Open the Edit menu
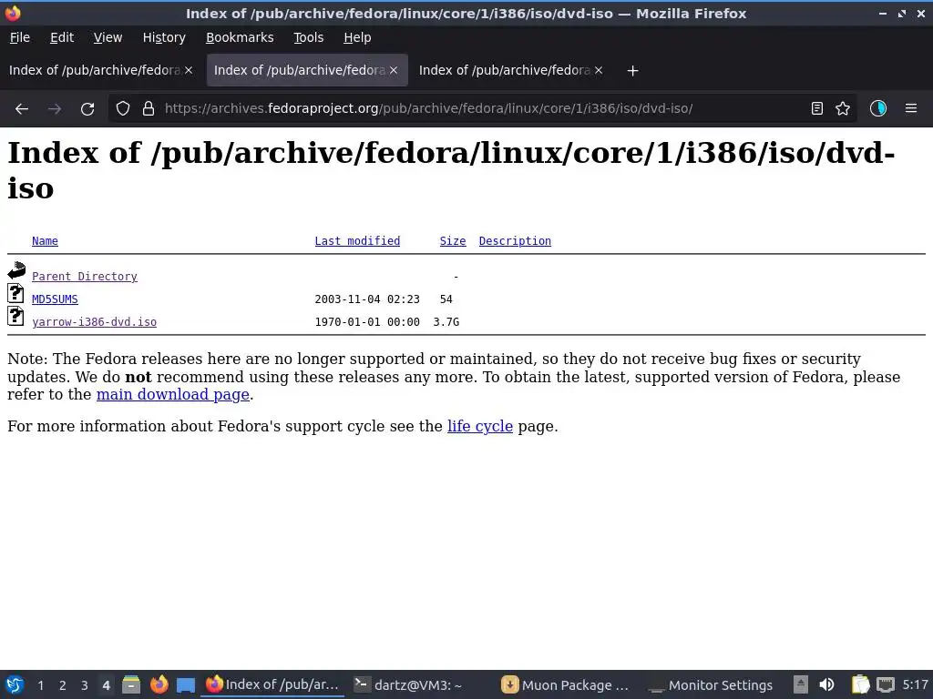This screenshot has height=699, width=933. 62,37
